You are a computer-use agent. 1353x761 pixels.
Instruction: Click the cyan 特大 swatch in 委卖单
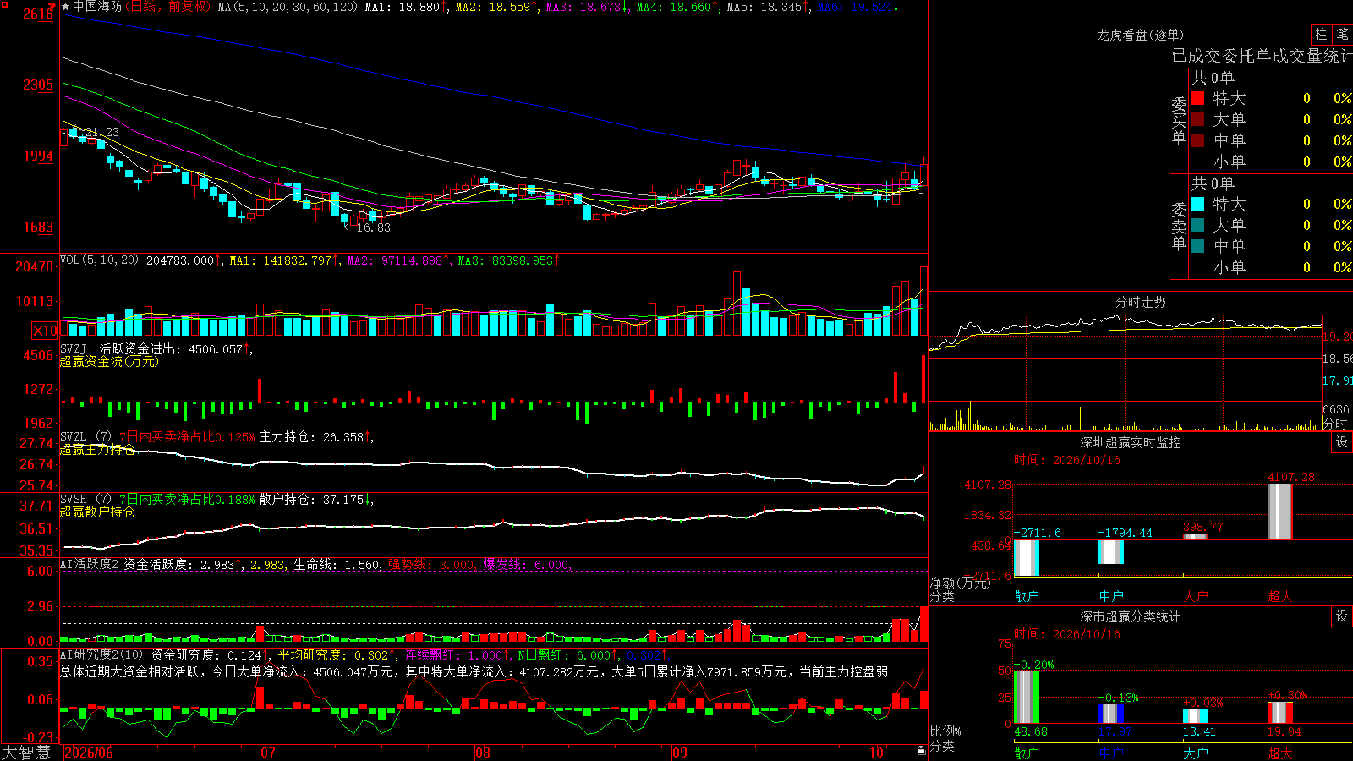pos(1197,204)
